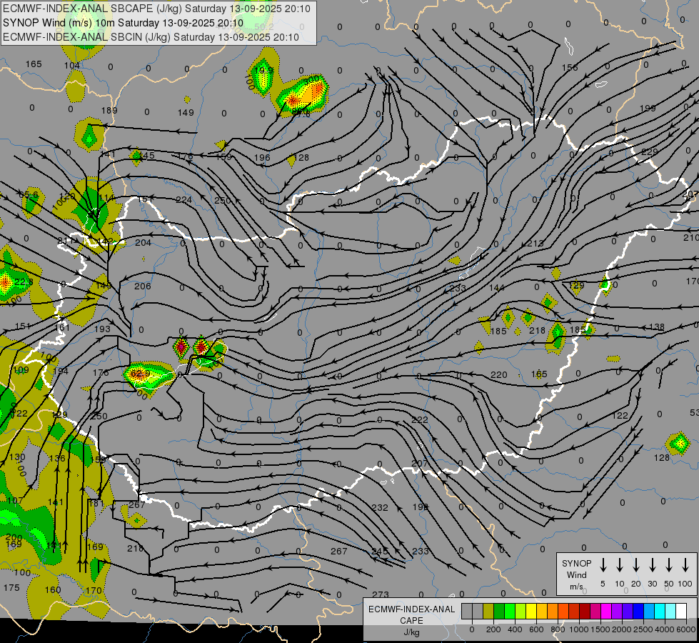Pick the pure yellow CAPE legend swatch
Screen dimensions: 699x643
click(x=531, y=612)
